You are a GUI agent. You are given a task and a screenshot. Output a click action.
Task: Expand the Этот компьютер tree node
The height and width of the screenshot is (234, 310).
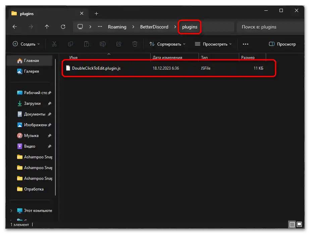click(x=11, y=211)
